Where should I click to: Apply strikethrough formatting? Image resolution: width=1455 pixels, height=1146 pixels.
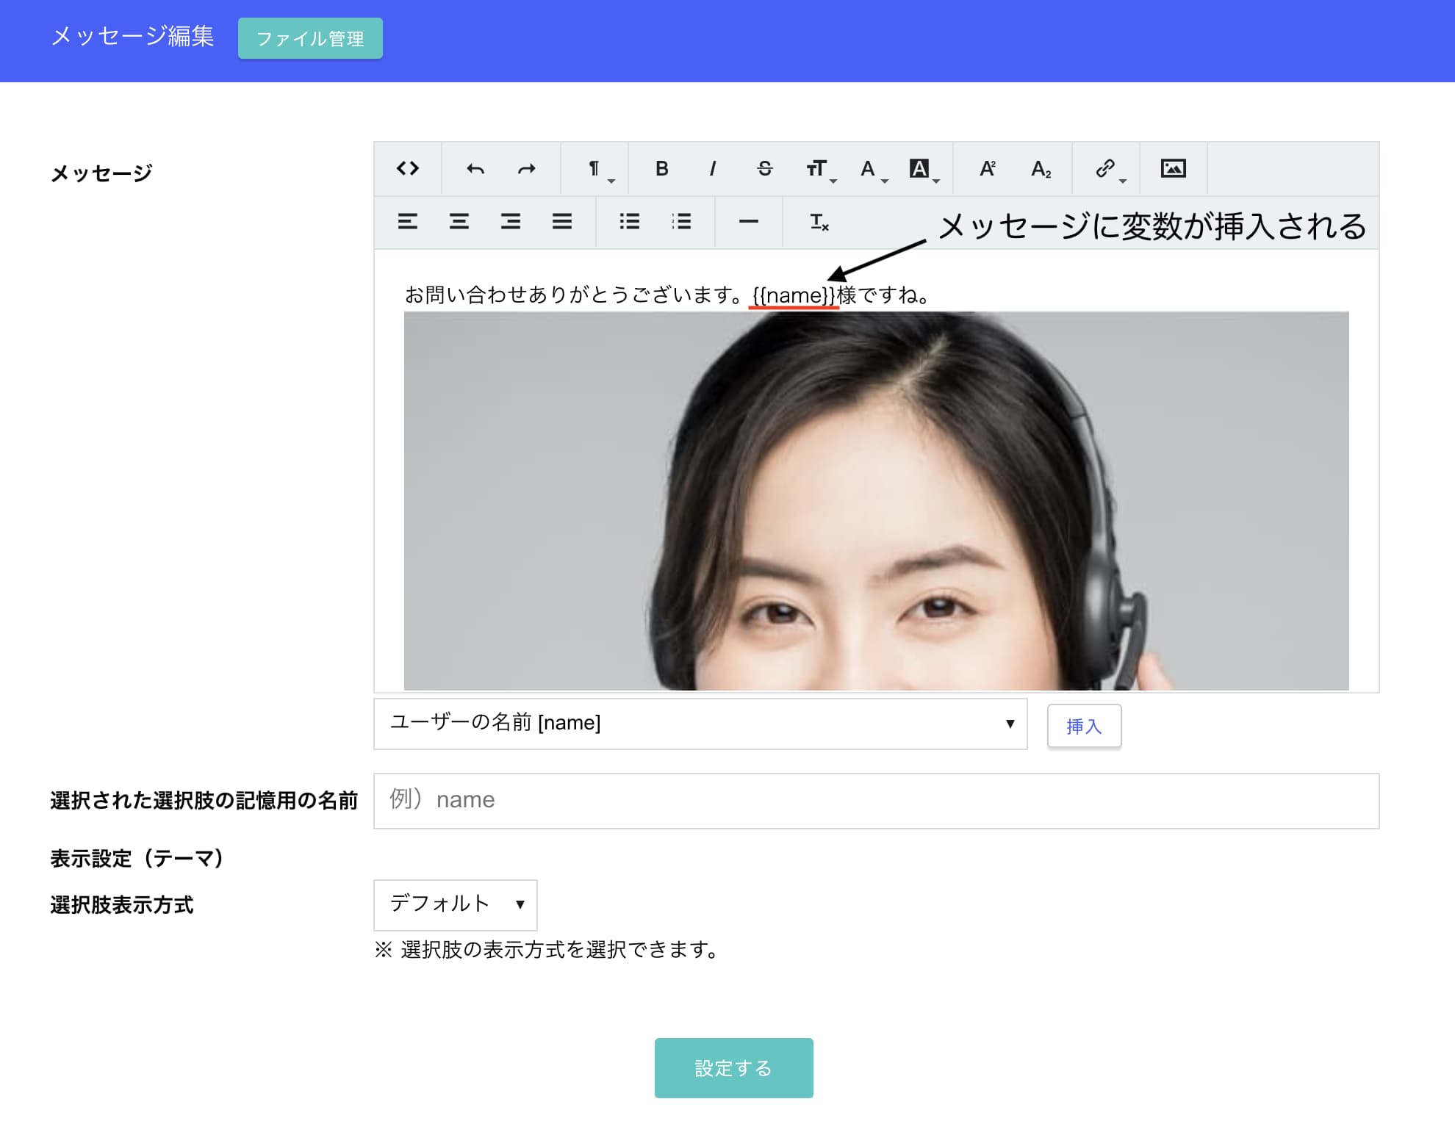765,169
